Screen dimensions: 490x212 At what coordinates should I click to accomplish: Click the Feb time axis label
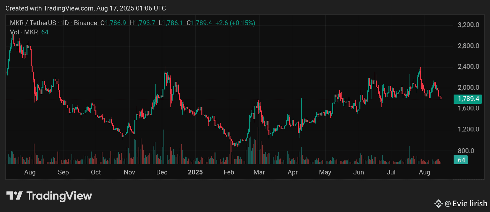229,172
